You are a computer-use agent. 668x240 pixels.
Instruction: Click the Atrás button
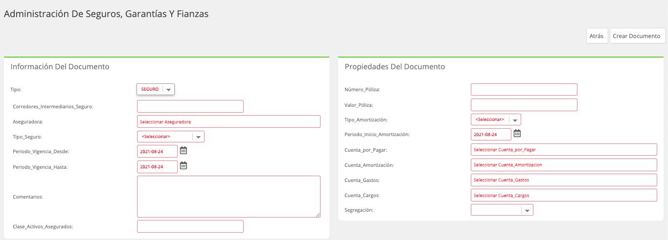[x=597, y=36]
